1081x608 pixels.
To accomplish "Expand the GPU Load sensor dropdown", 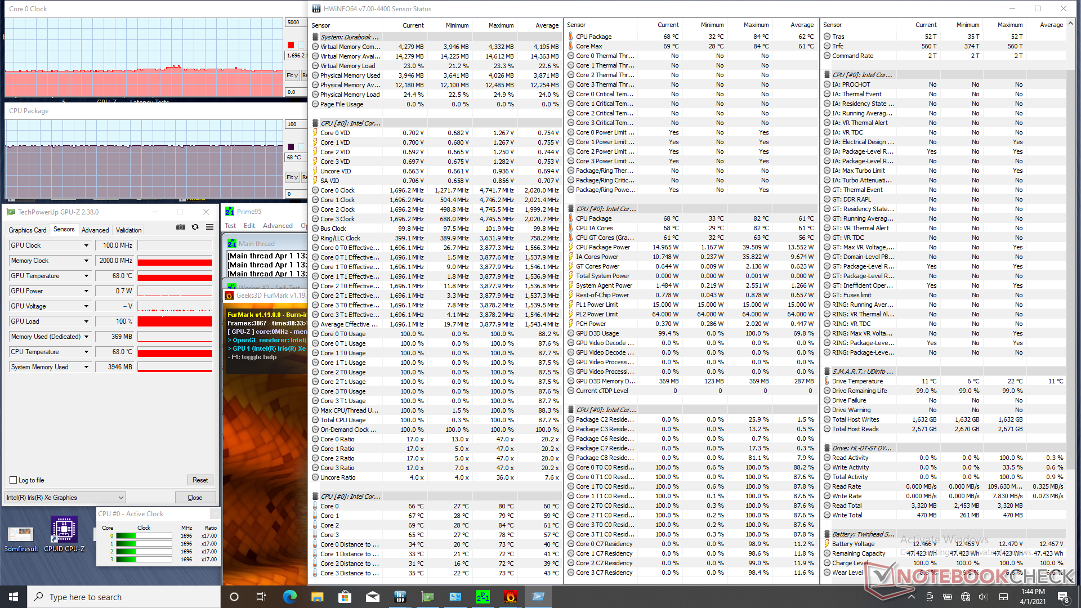I will [86, 321].
